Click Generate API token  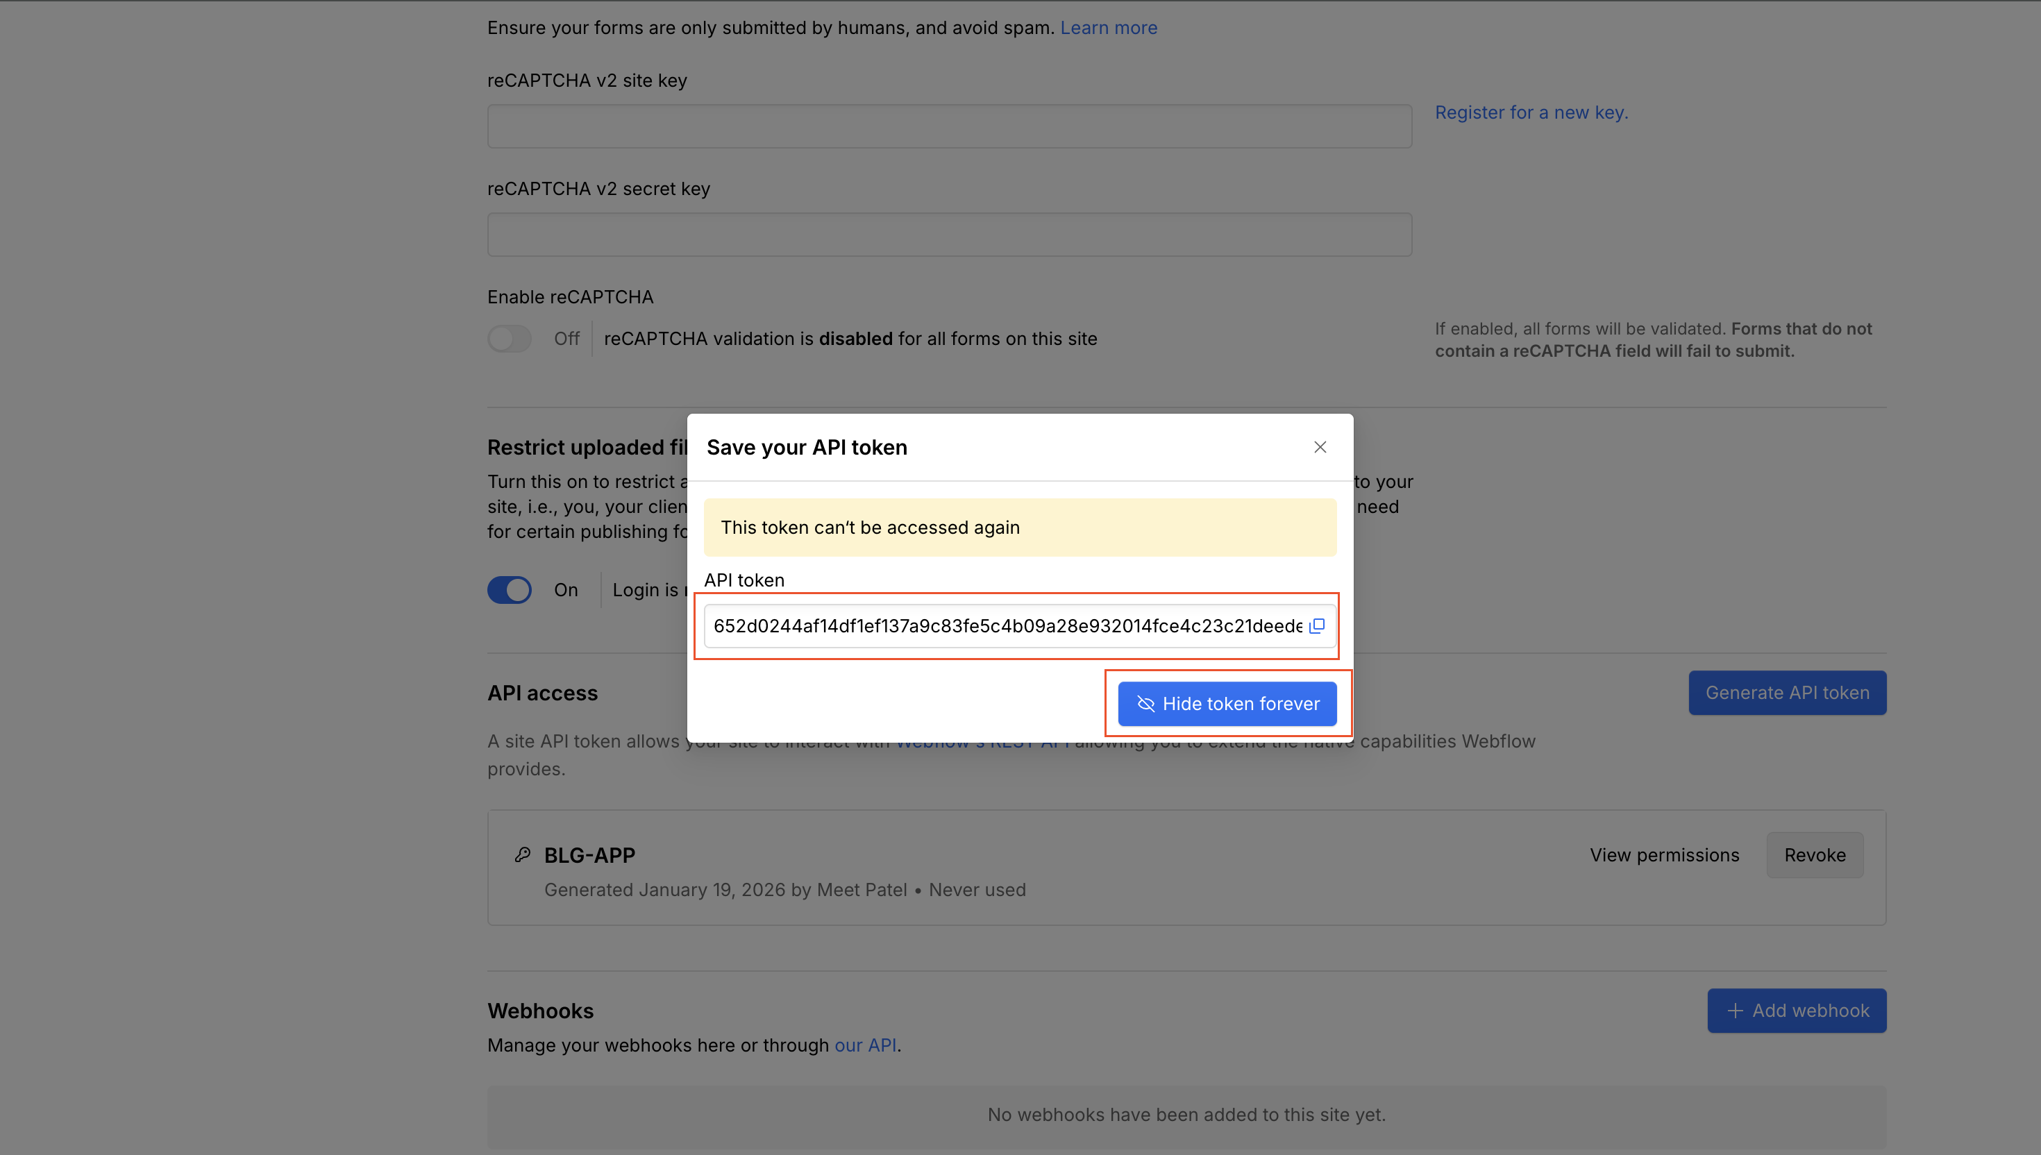[x=1787, y=692]
